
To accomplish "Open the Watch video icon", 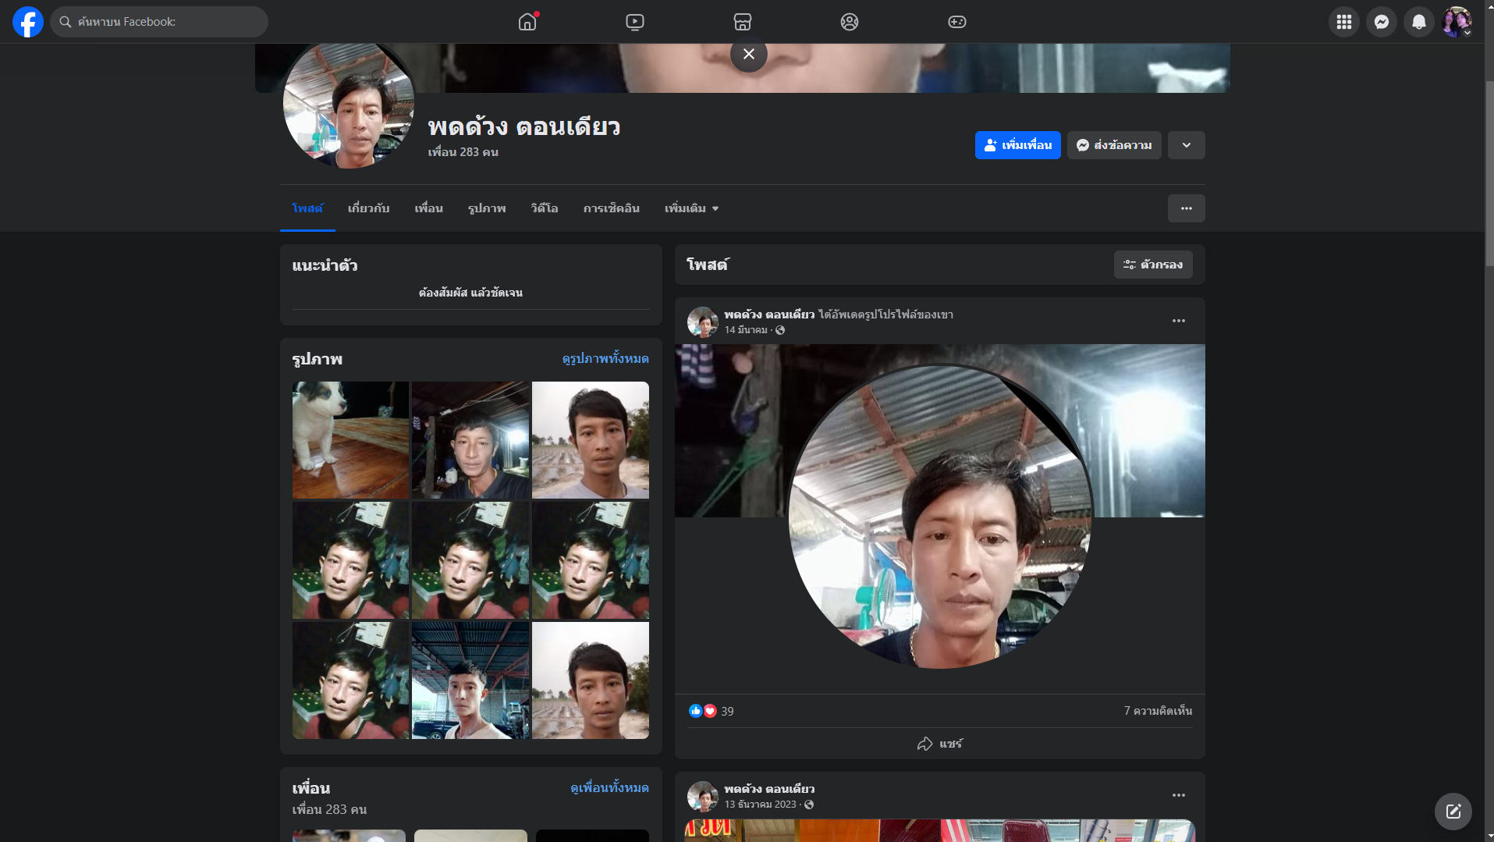I will click(x=635, y=22).
